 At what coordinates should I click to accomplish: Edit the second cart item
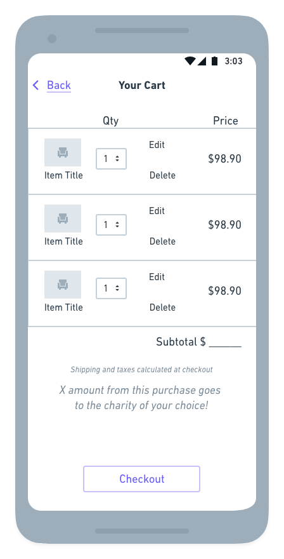point(157,211)
